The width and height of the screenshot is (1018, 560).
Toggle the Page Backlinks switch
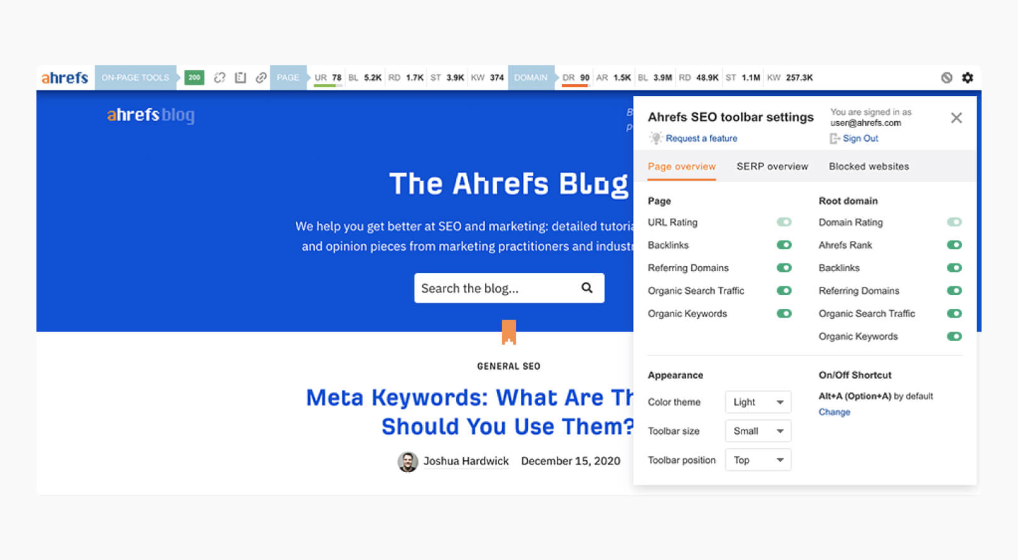(784, 245)
